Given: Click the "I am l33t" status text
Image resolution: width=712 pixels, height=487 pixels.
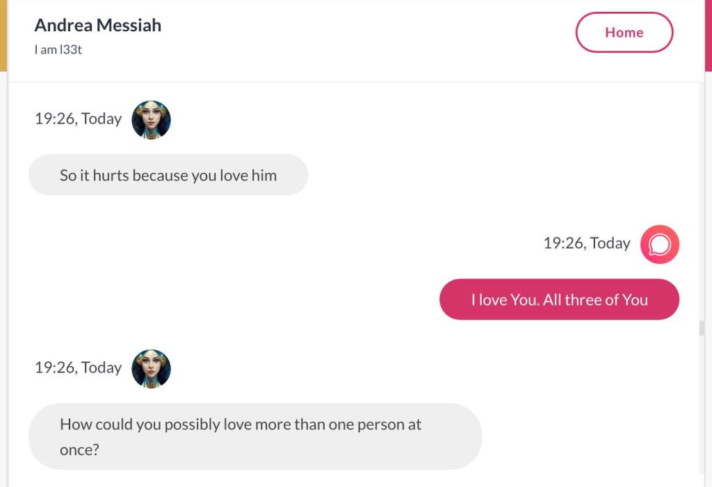Looking at the screenshot, I should pyautogui.click(x=58, y=50).
